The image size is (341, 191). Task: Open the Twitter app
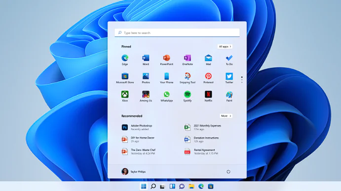tap(229, 78)
